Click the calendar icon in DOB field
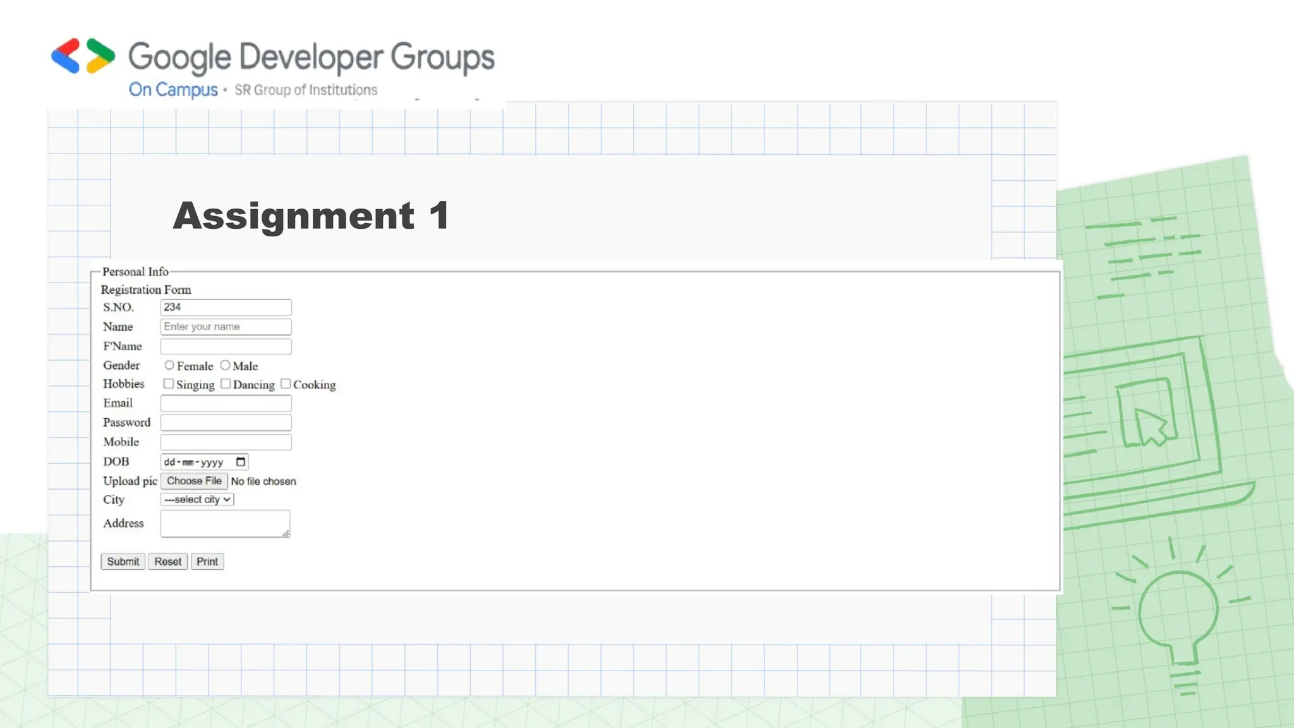Image resolution: width=1294 pixels, height=728 pixels. 240,462
